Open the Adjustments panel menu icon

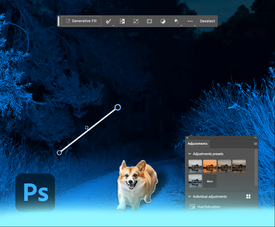click(x=255, y=144)
